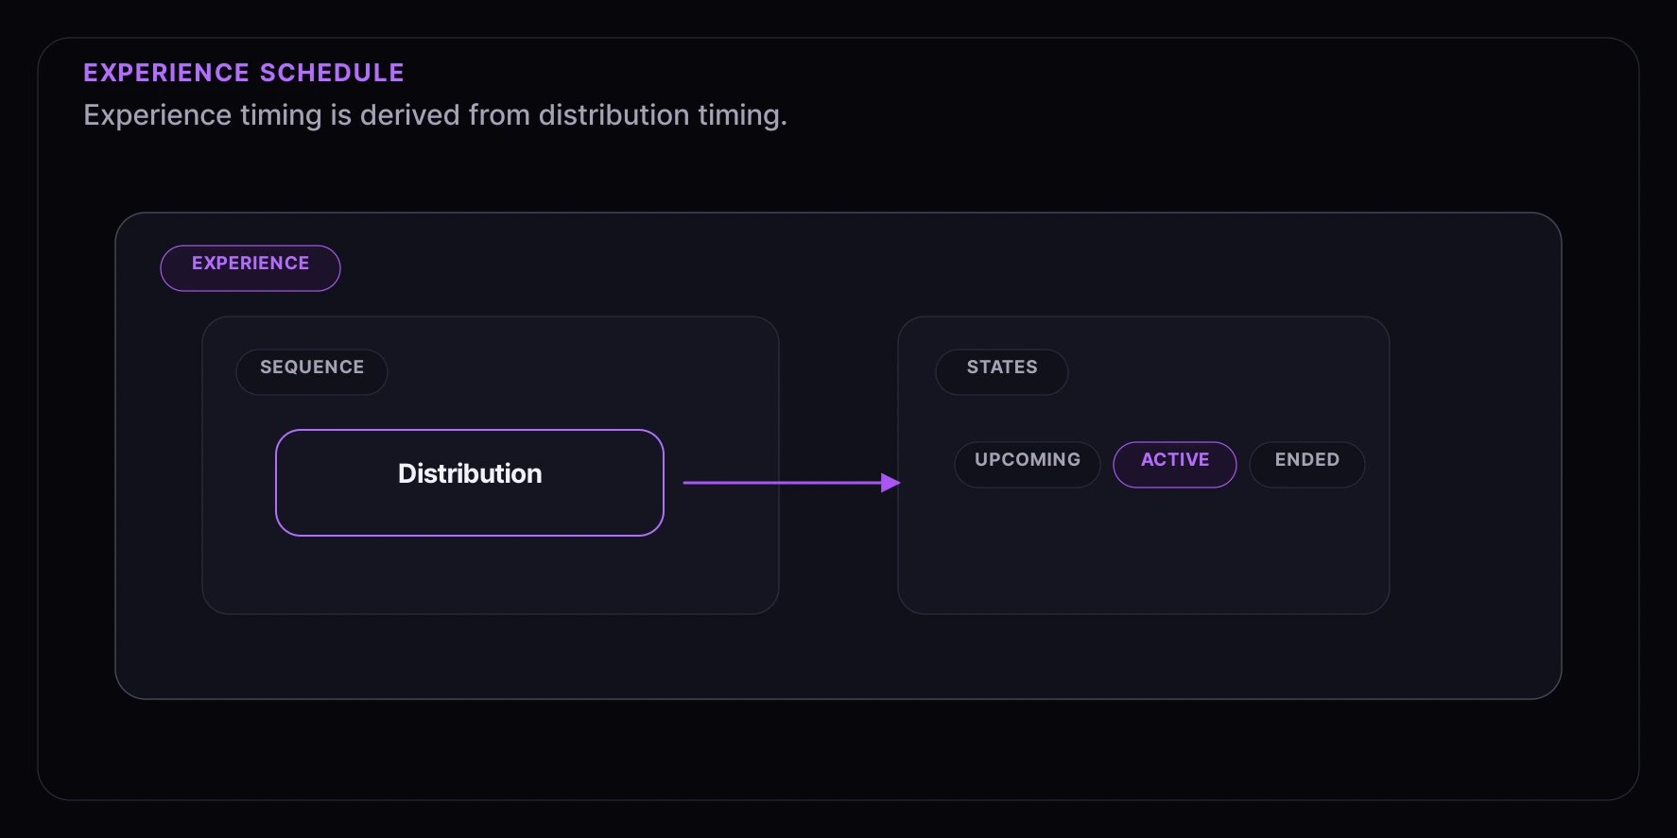
Task: Click the words "distribution timing" in the subtitle
Action: click(661, 115)
